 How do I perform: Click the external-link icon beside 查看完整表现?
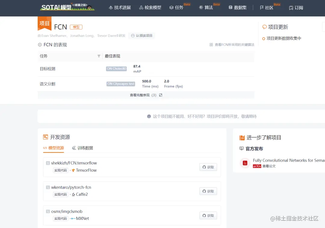160,95
